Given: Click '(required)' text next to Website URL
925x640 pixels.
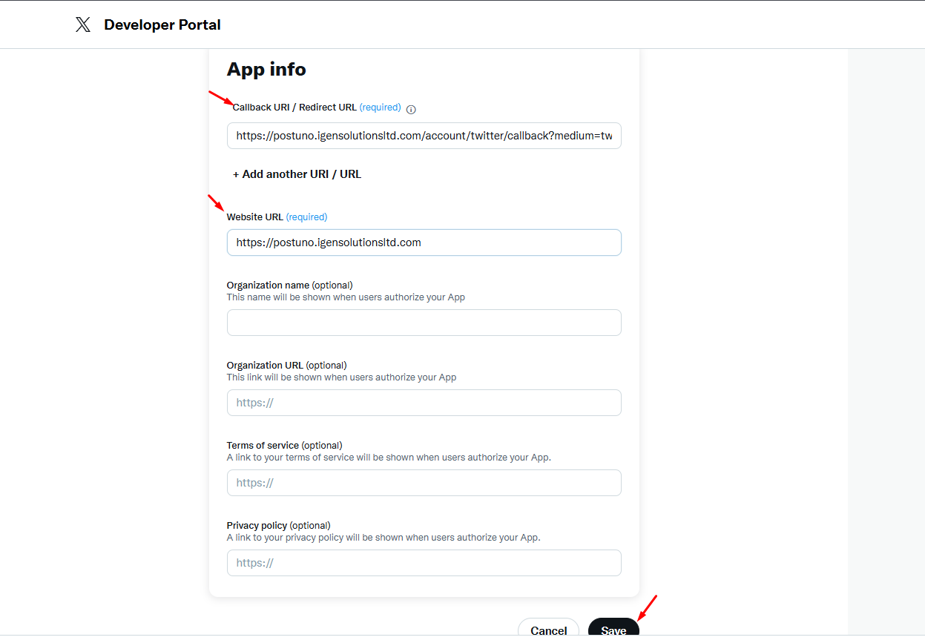Looking at the screenshot, I should pos(306,217).
